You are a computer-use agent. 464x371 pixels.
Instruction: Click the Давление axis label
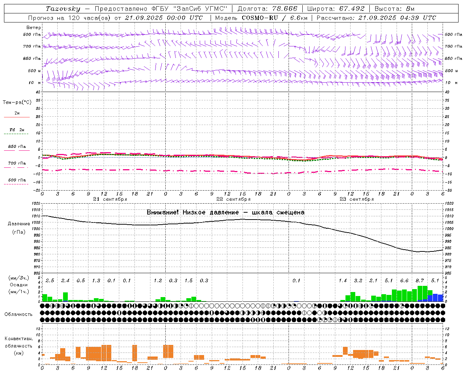point(19,224)
